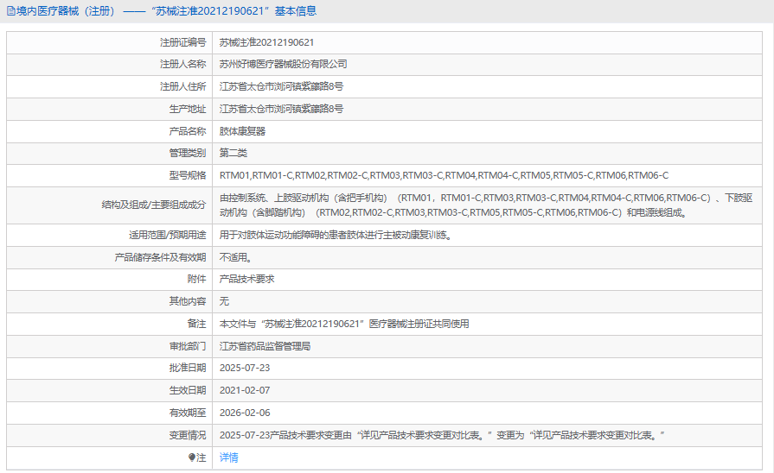Click the storage condition value 不适用。

coord(236,258)
